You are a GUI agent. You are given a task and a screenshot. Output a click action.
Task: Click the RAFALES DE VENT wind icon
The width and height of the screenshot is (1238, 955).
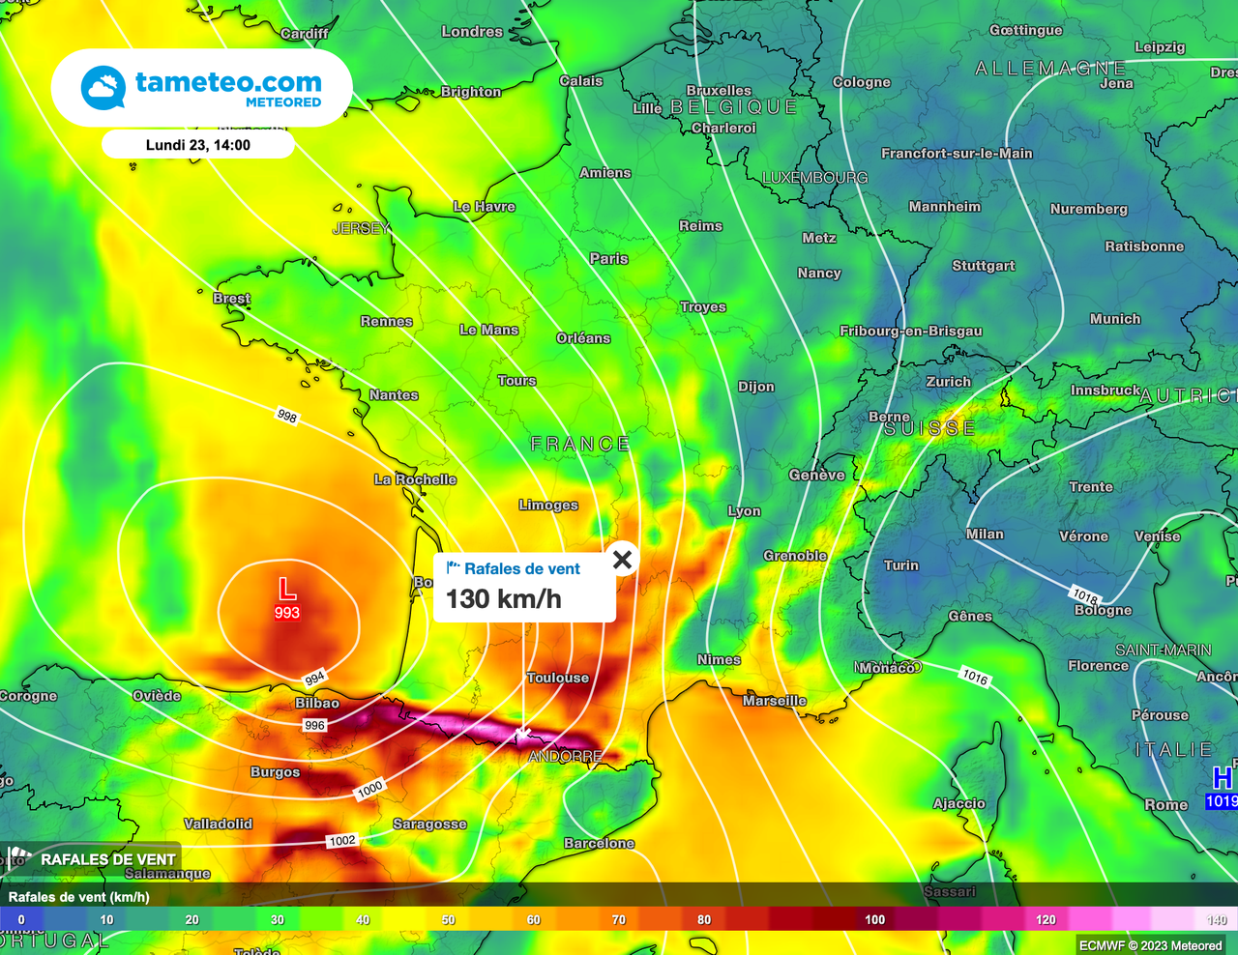18,857
